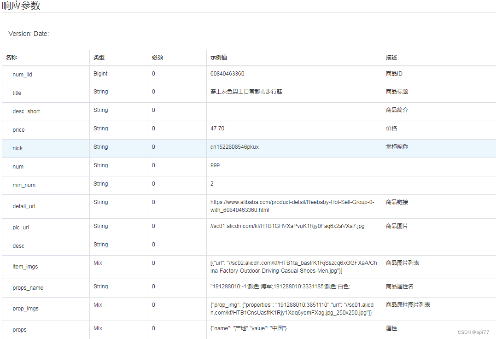Click the 商品属性名 description
This screenshot has width=496, height=339.
400,286
